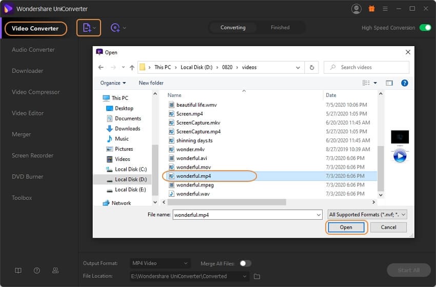Screen dimensions: 436x287
Task: Open the user account icon in title bar
Action: (356, 9)
